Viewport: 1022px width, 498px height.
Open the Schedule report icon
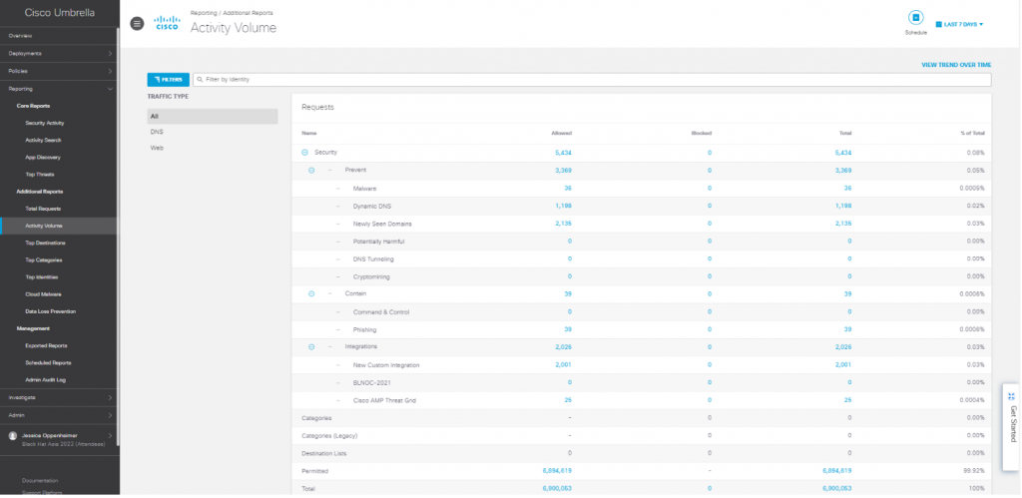coord(915,18)
